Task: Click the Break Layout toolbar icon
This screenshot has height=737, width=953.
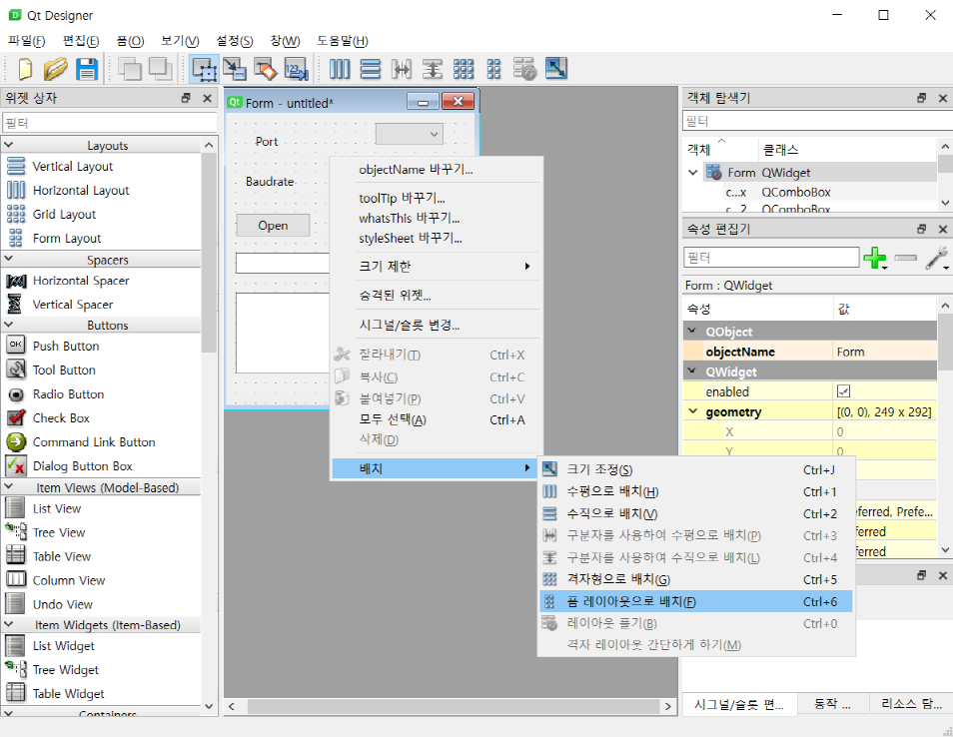Action: (x=525, y=69)
